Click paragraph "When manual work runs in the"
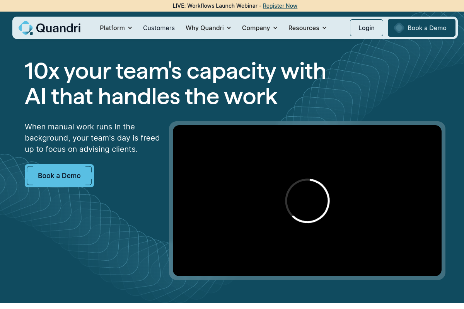The height and width of the screenshot is (309, 464). click(x=80, y=127)
